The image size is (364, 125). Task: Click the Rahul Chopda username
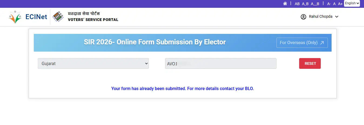click(320, 17)
